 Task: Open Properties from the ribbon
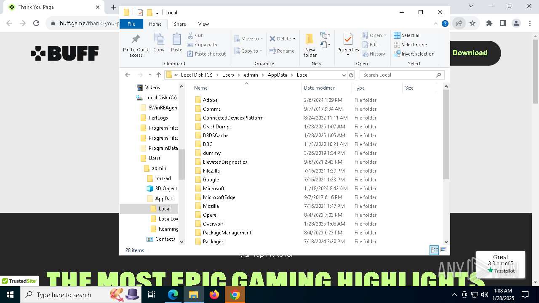tap(348, 45)
